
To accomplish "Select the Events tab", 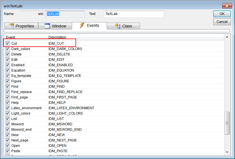I will pyautogui.click(x=89, y=26).
